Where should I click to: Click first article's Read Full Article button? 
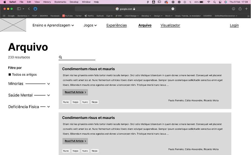tap(75, 92)
